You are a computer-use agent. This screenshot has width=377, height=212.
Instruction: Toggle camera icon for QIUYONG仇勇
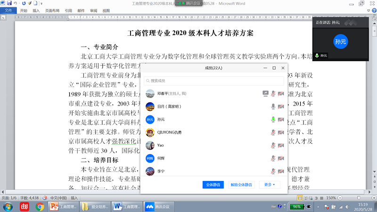(281, 132)
